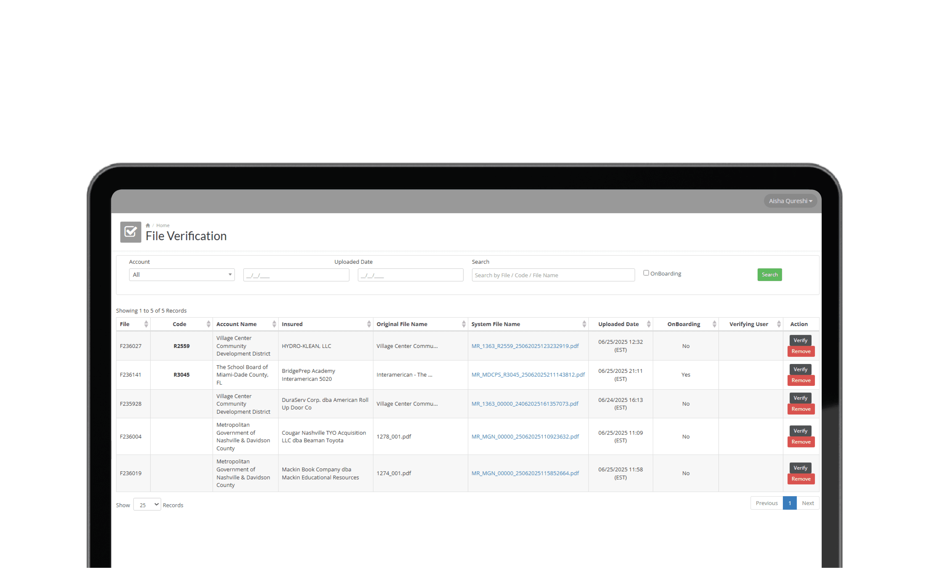The image size is (925, 568).
Task: Open the Account dropdown set to All
Action: click(182, 275)
